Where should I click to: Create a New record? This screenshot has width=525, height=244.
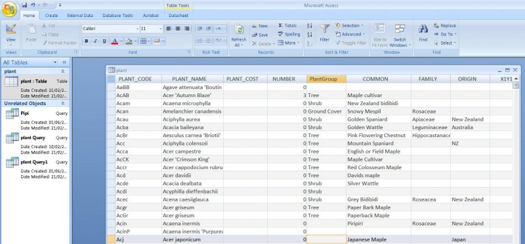point(260,26)
